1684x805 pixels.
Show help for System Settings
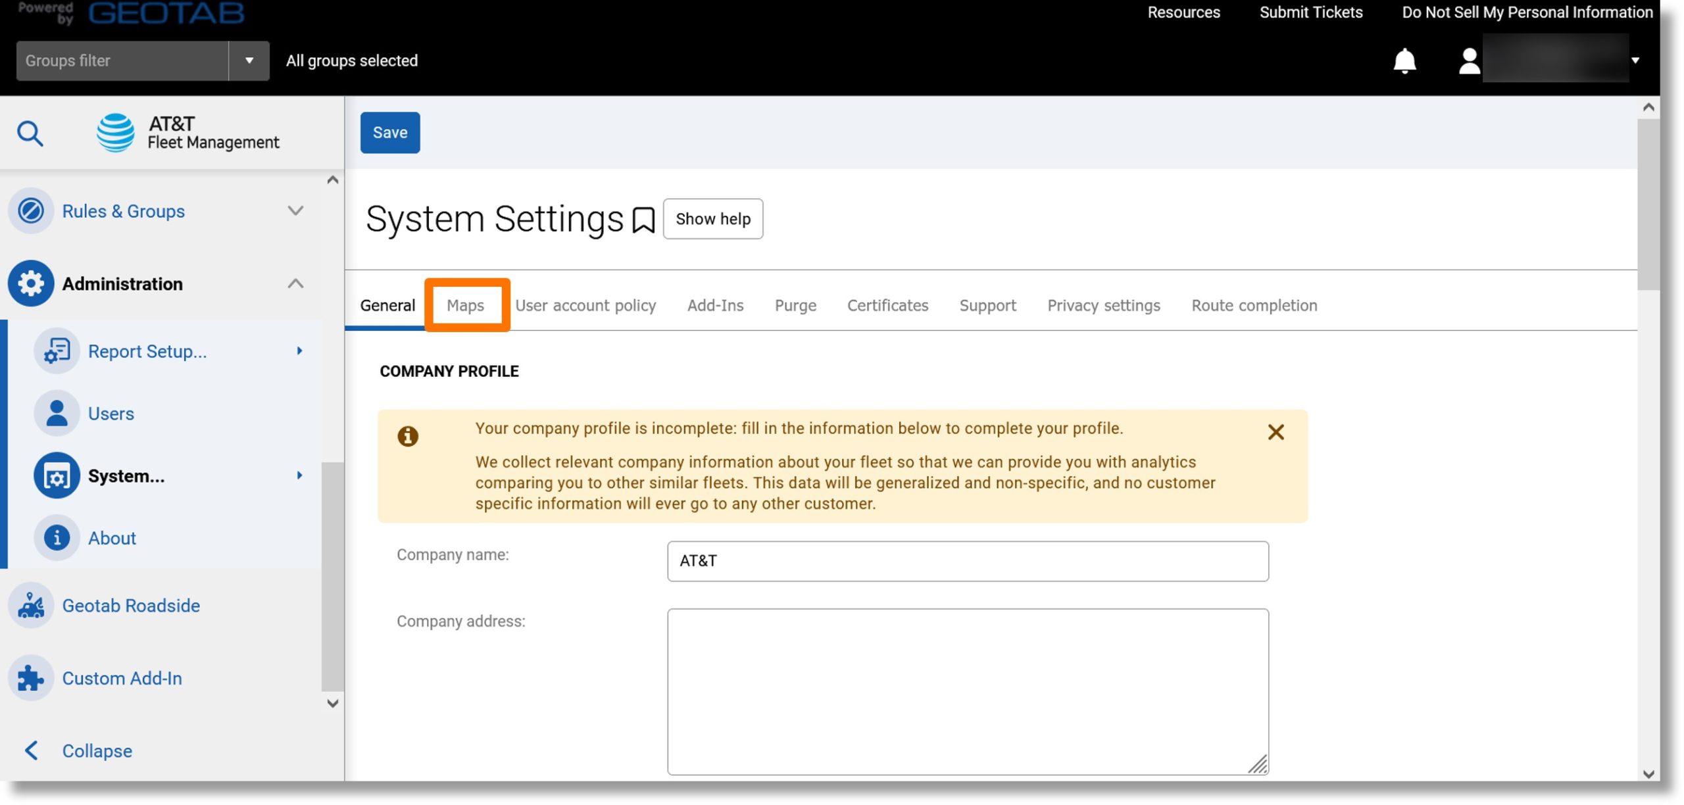(x=713, y=218)
